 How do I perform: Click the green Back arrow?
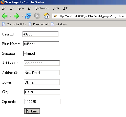[x=5, y=16]
